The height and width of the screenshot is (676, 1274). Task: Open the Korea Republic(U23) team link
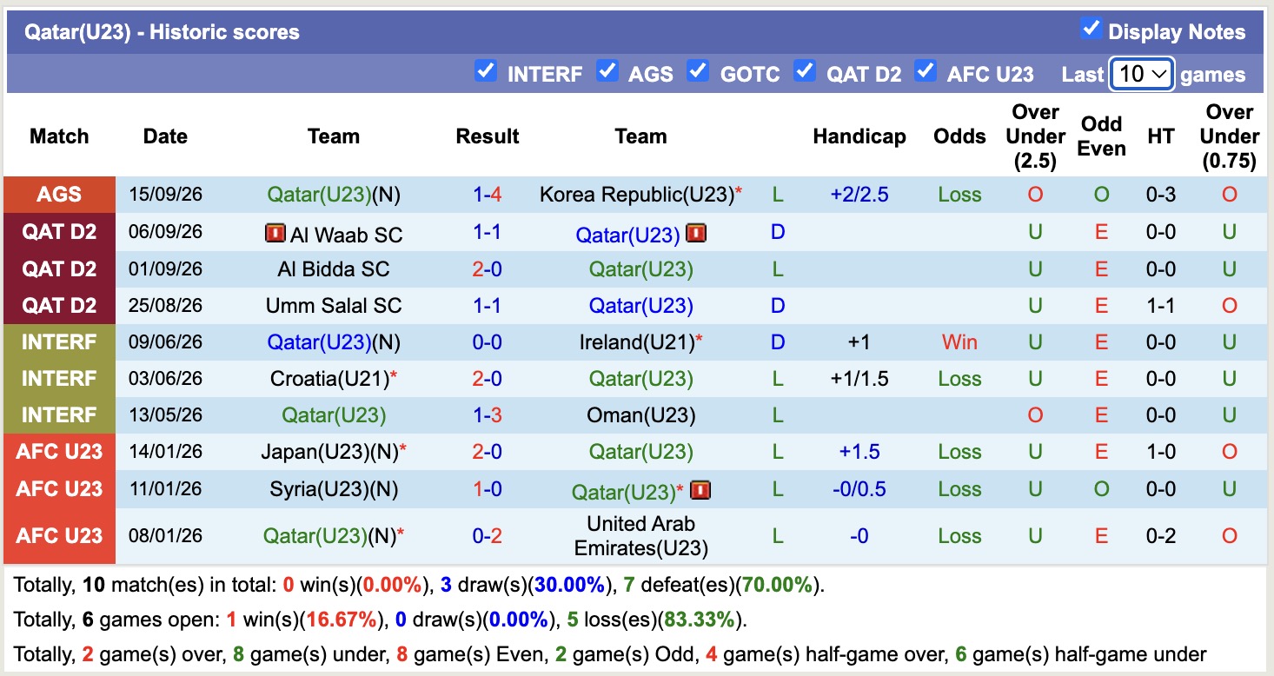[x=638, y=195]
